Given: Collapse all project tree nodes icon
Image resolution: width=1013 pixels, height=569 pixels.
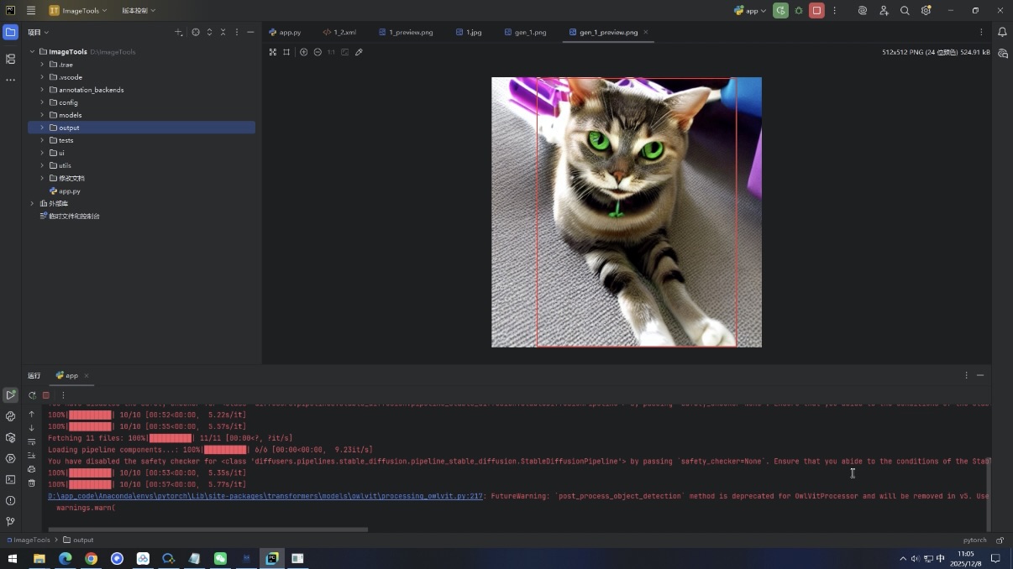Looking at the screenshot, I should click(223, 32).
